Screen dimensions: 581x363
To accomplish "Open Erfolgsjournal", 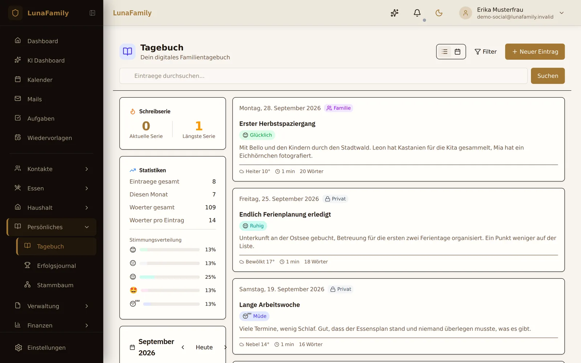I will [x=57, y=266].
